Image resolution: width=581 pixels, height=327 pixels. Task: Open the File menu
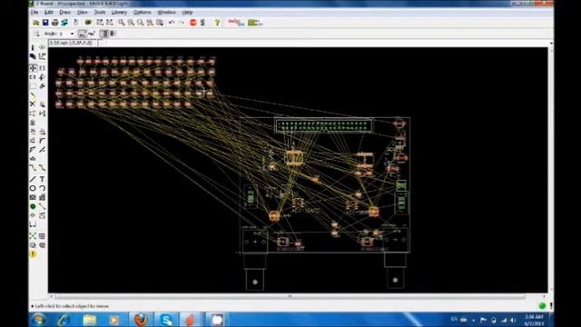pyautogui.click(x=34, y=12)
